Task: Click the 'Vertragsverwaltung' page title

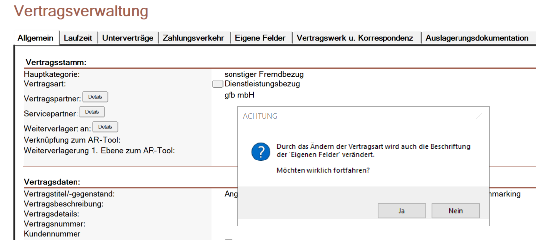Action: pyautogui.click(x=81, y=11)
